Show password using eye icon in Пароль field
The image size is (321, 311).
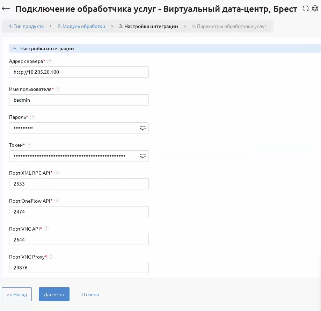[143, 128]
